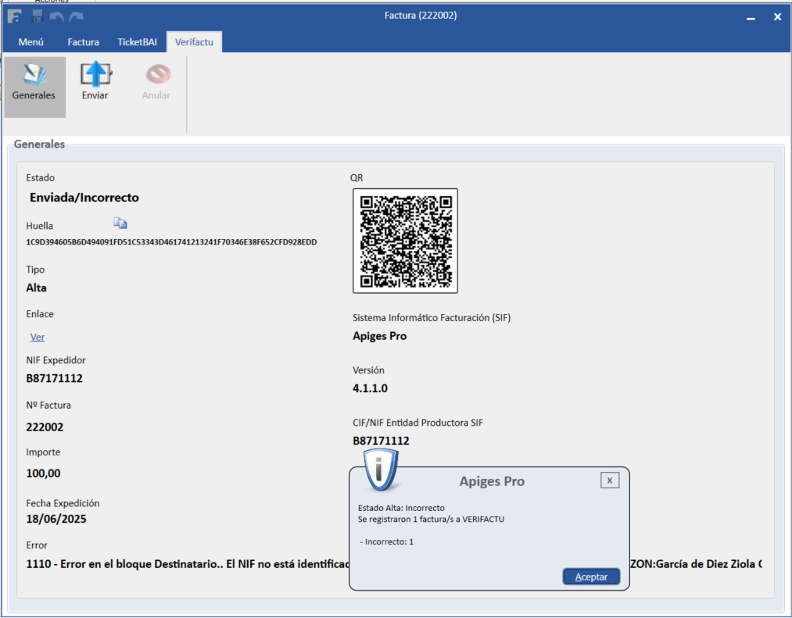Click the Sistema Informático Facturación (SIF) label
The width and height of the screenshot is (792, 618).
tap(432, 317)
